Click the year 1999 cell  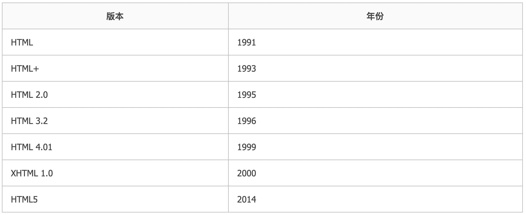(375, 147)
